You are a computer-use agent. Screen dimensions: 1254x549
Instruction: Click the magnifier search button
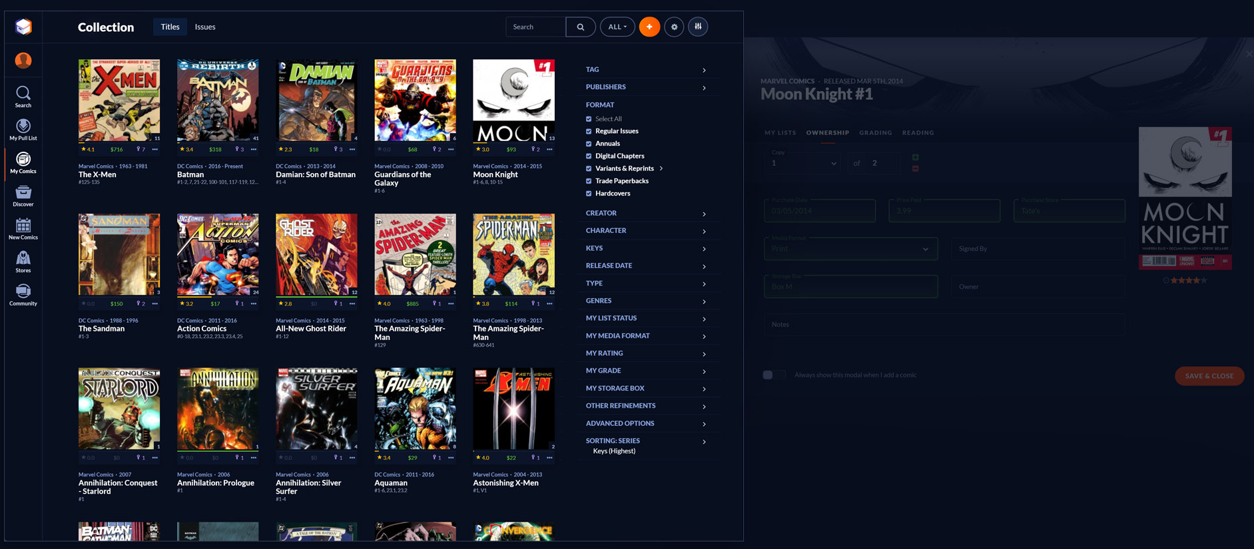(x=581, y=27)
